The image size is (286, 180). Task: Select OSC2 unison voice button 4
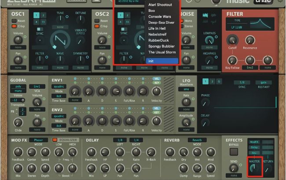point(121,22)
